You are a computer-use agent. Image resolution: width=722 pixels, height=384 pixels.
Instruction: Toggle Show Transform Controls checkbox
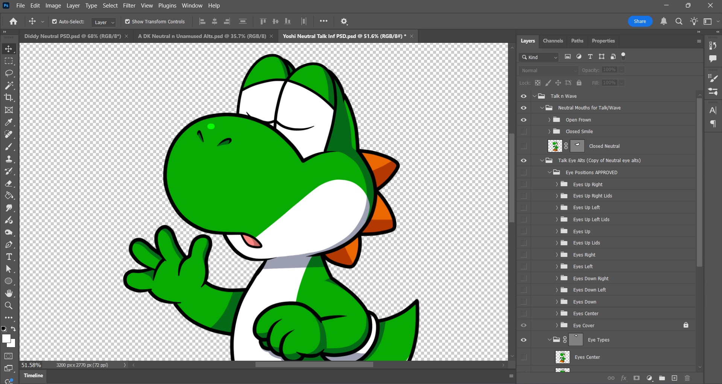coord(128,21)
